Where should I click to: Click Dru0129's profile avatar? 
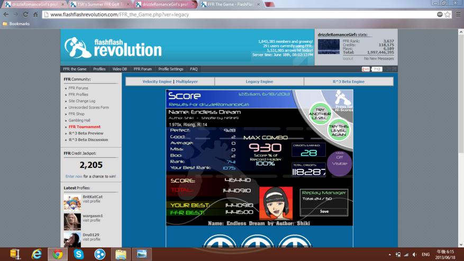pos(72,240)
